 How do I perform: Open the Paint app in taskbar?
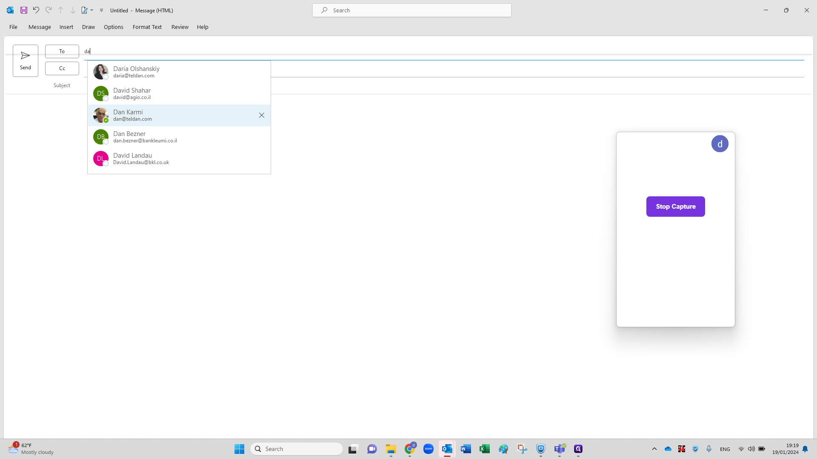coord(503,449)
